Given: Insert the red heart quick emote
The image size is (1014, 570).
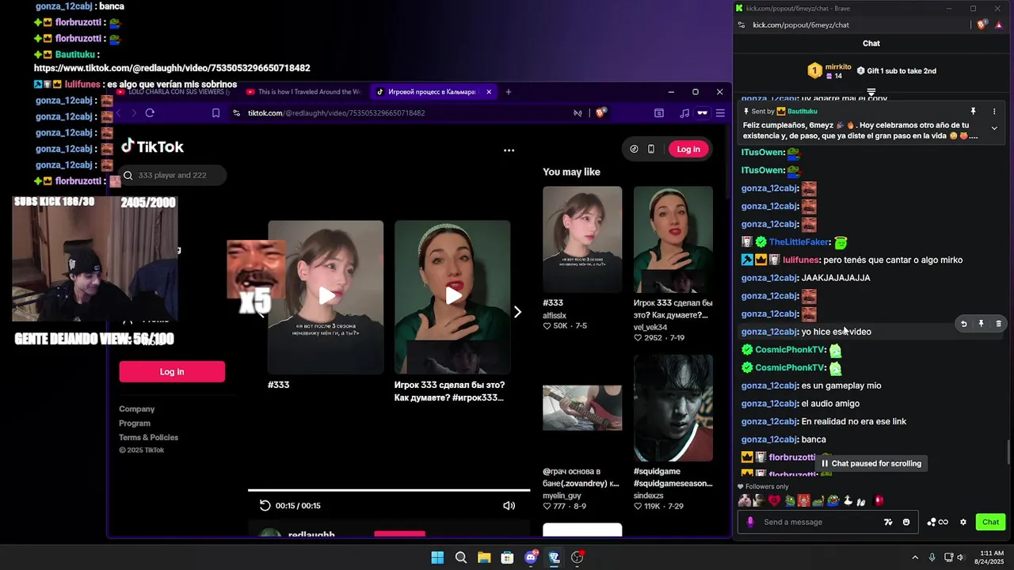Looking at the screenshot, I should 774,500.
